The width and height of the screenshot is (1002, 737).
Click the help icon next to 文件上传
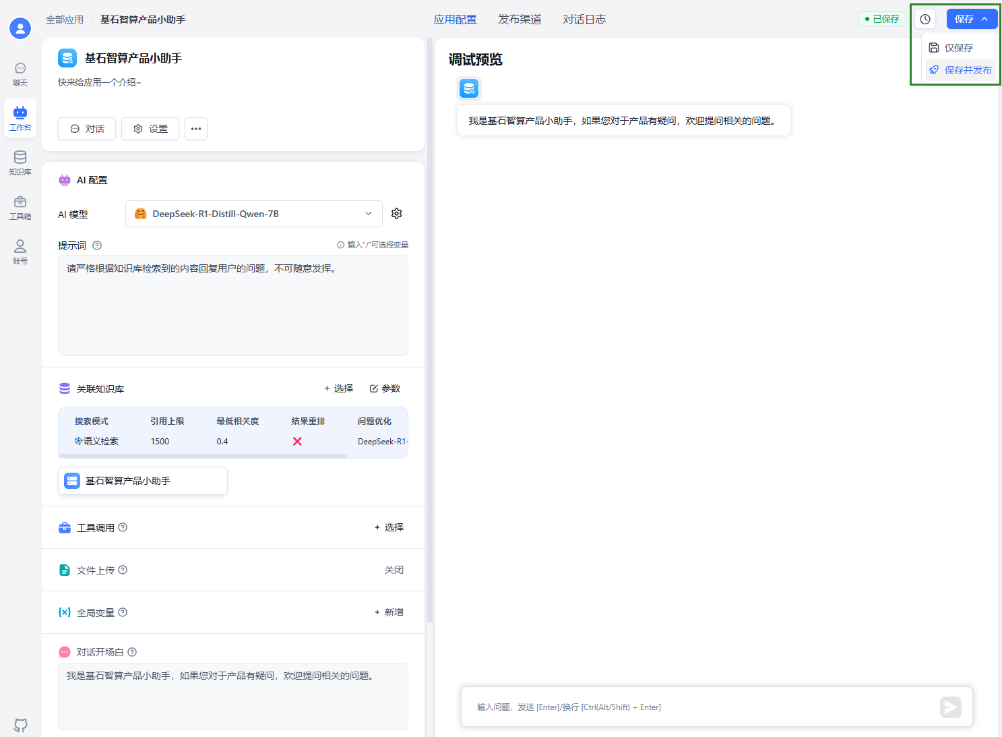(123, 570)
